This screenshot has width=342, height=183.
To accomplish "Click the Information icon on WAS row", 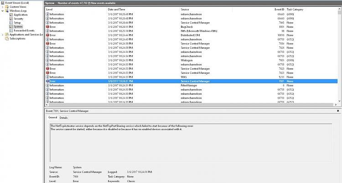I will point(47,77).
